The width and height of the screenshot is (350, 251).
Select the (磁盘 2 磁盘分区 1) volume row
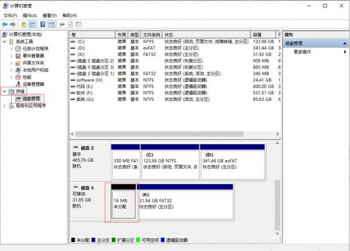[175, 74]
